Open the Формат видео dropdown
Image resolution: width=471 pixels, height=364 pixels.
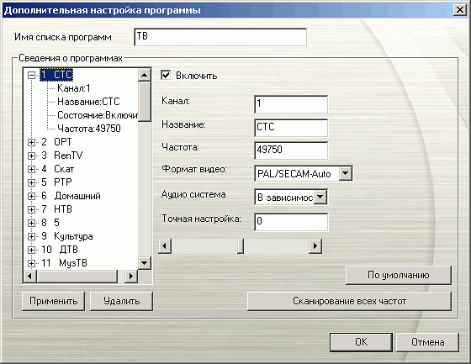pos(346,173)
